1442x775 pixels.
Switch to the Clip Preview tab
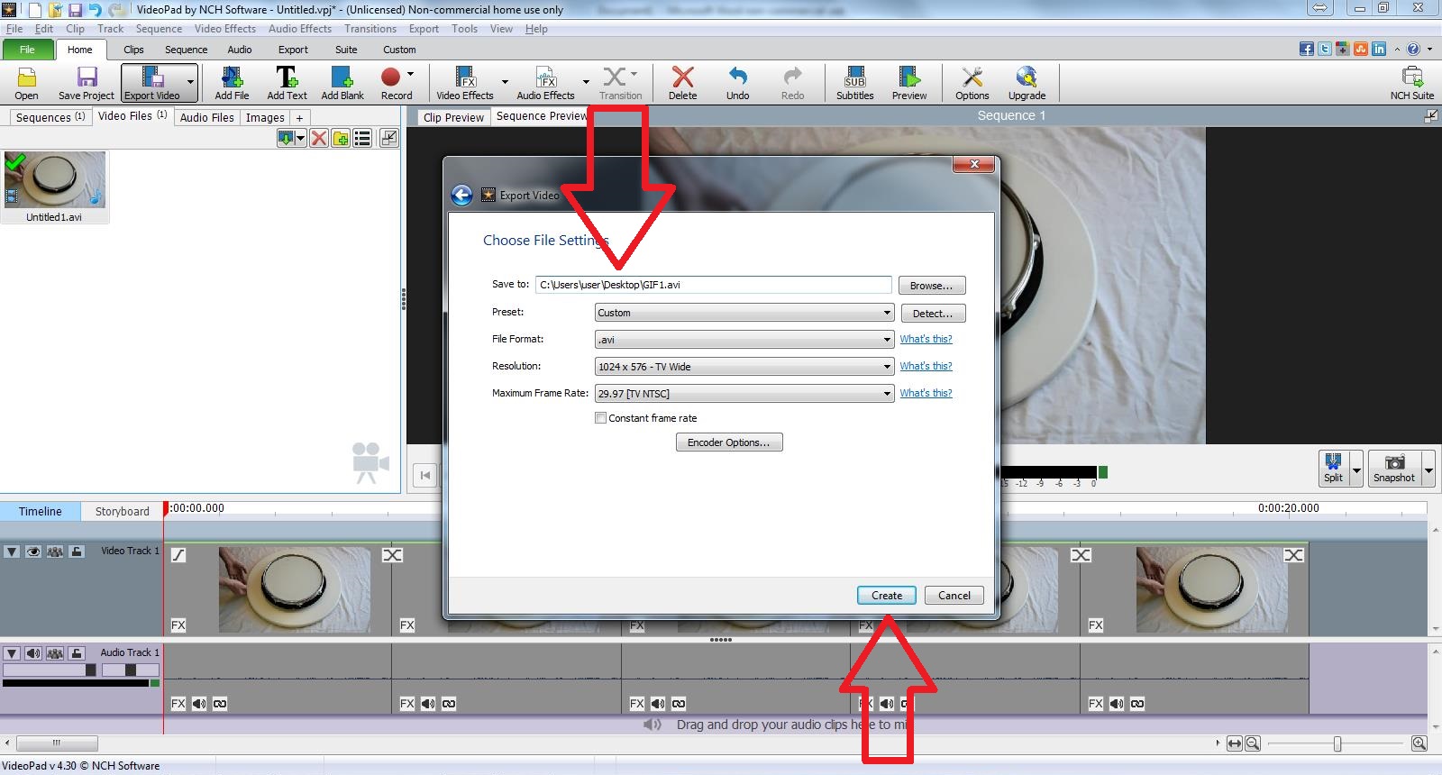(453, 117)
